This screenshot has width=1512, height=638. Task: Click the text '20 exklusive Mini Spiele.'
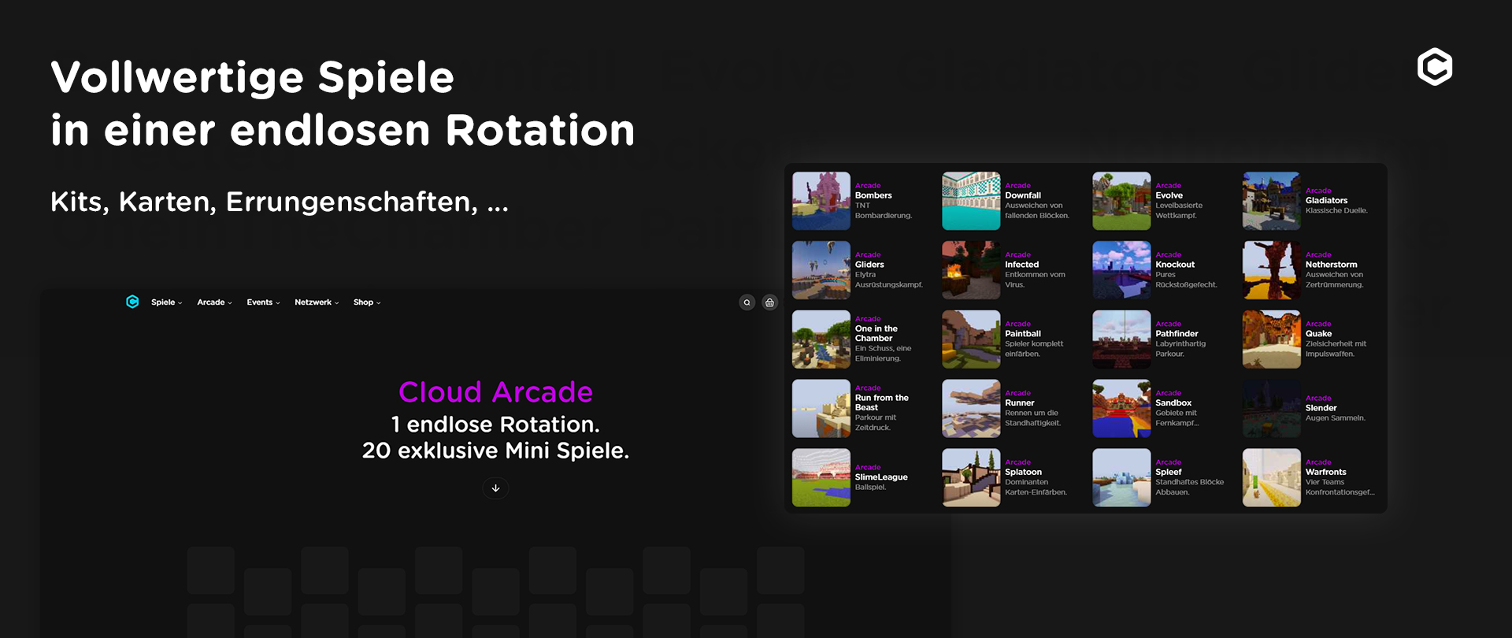tap(495, 451)
